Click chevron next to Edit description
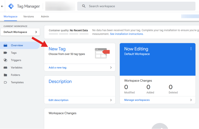This screenshot has width=199, height=129. (x=111, y=100)
